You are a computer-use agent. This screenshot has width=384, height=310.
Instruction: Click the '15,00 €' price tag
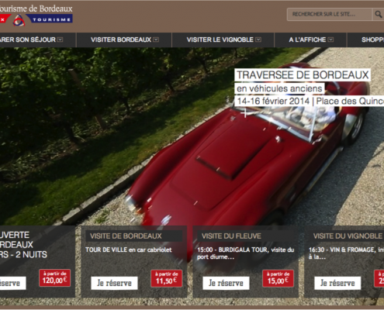pyautogui.click(x=278, y=278)
